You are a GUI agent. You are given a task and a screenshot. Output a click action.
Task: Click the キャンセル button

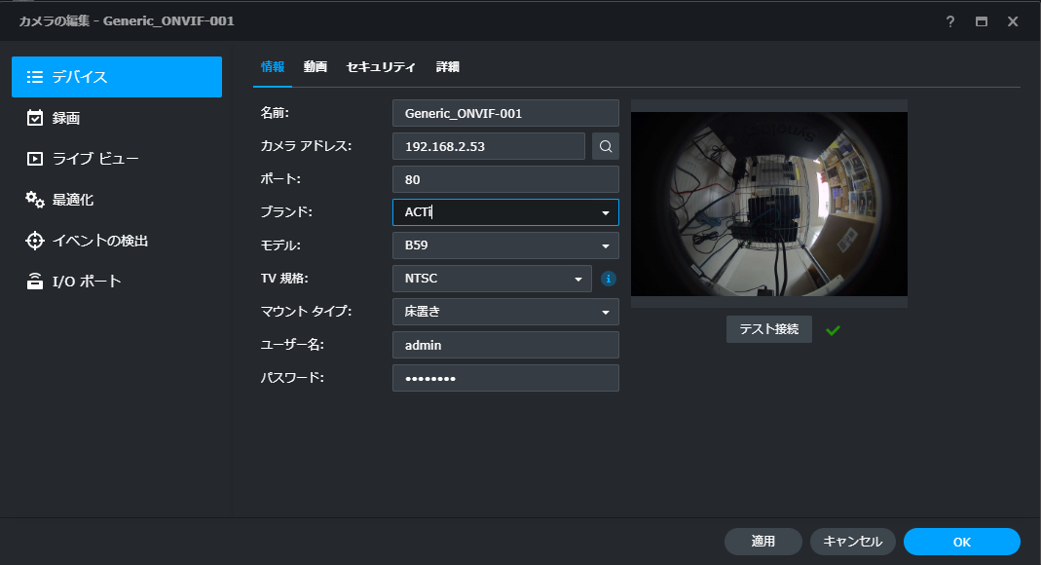pyautogui.click(x=853, y=542)
